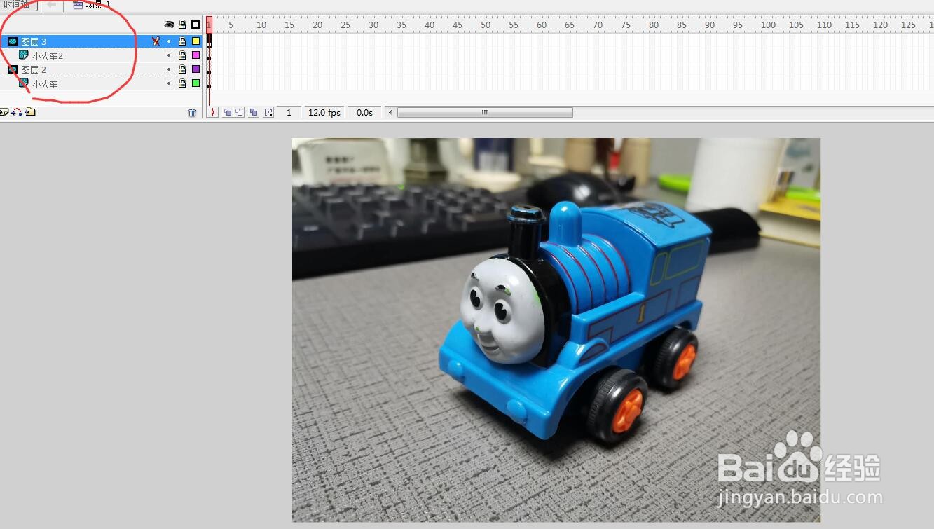This screenshot has width=934, height=529.
Task: Click the timeline horizontal scrollbar thumb
Action: point(485,112)
